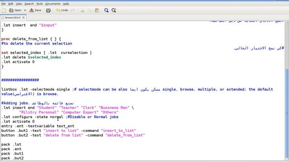Click the "$input" string at top
This screenshot has width=289, height=162.
coord(48,25)
